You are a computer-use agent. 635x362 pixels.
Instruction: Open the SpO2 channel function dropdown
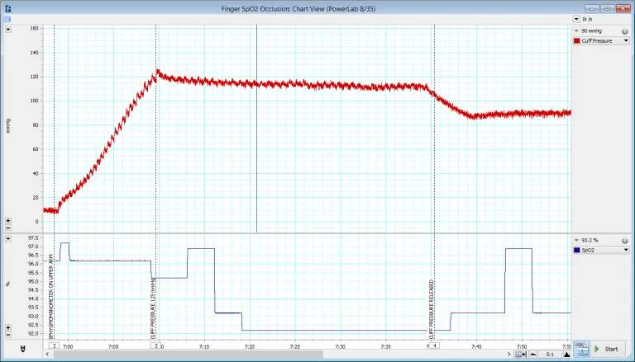[x=626, y=248]
